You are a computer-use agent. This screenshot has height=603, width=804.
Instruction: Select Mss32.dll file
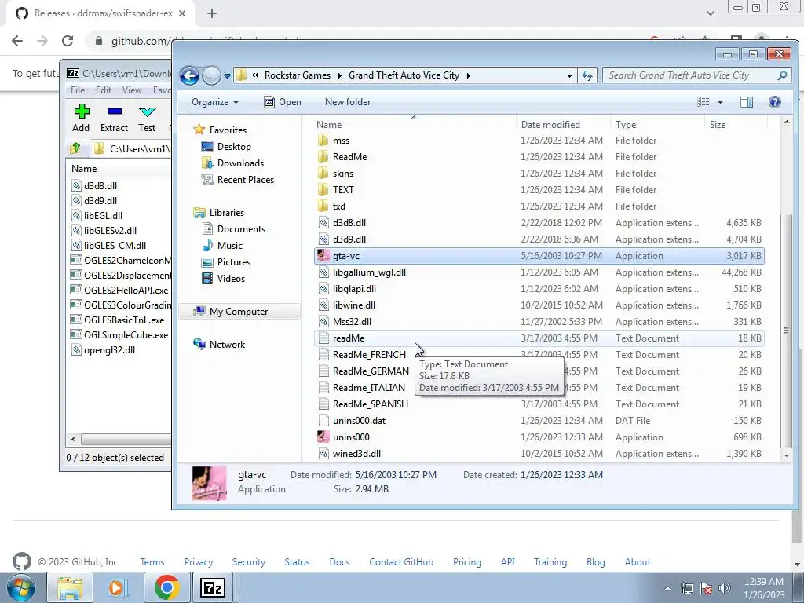539,322
